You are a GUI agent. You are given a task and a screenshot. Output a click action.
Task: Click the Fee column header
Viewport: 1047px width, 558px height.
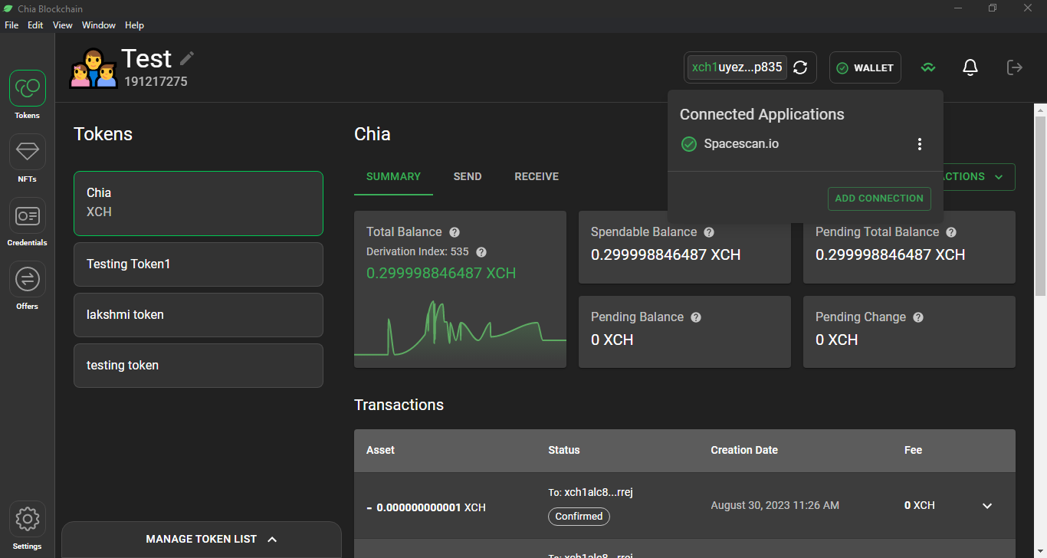coord(913,451)
